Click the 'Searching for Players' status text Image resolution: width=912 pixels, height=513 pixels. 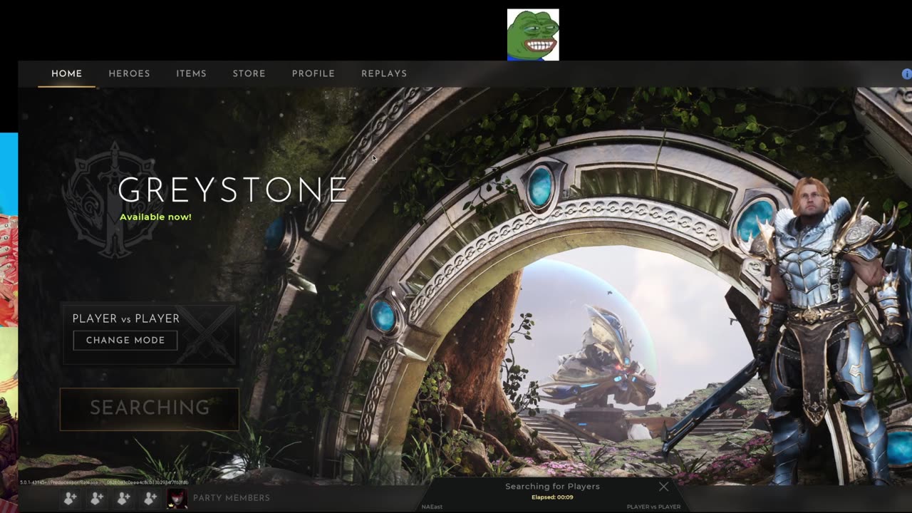coord(552,487)
